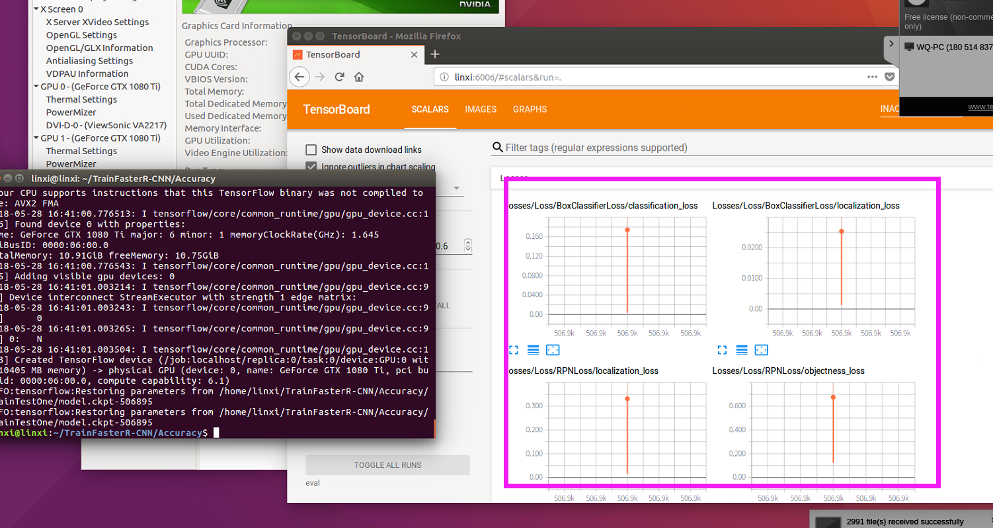Image resolution: width=993 pixels, height=528 pixels.
Task: Expand BoxClassifierLoss localization_loss chart size
Action: point(722,349)
